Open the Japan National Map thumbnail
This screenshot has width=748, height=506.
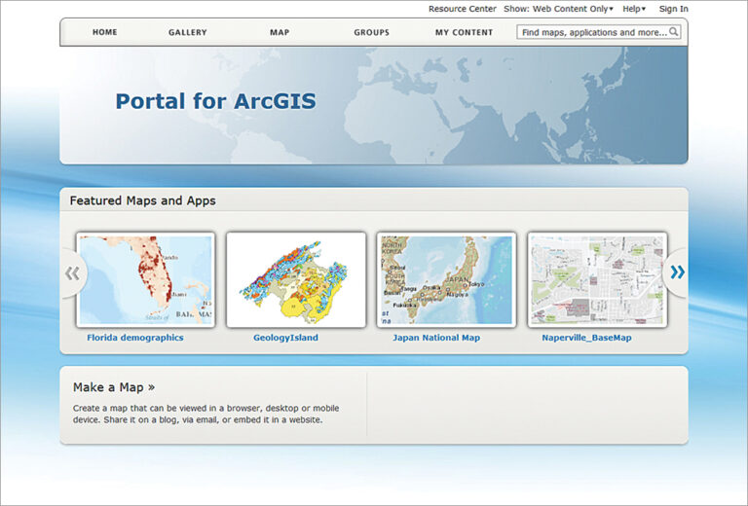pos(446,279)
